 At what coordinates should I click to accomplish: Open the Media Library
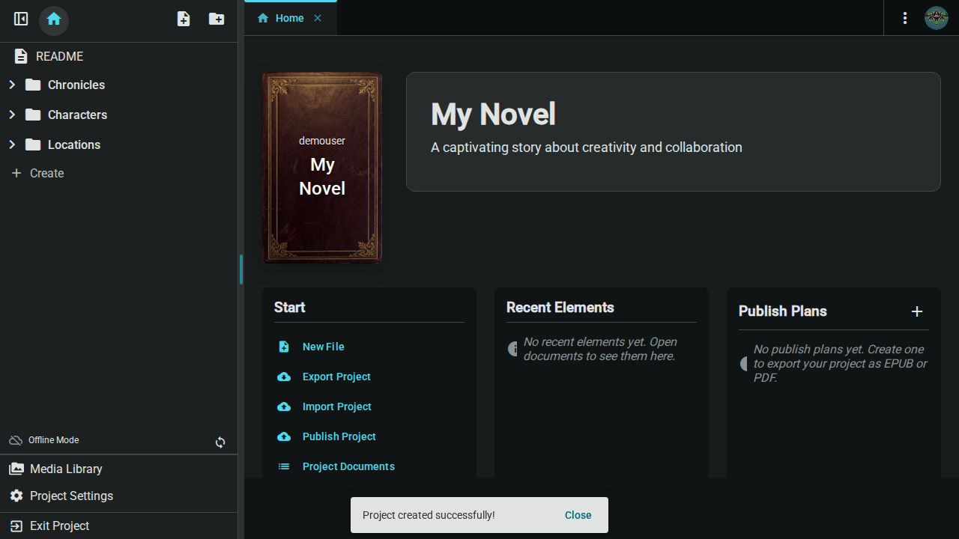point(16,468)
